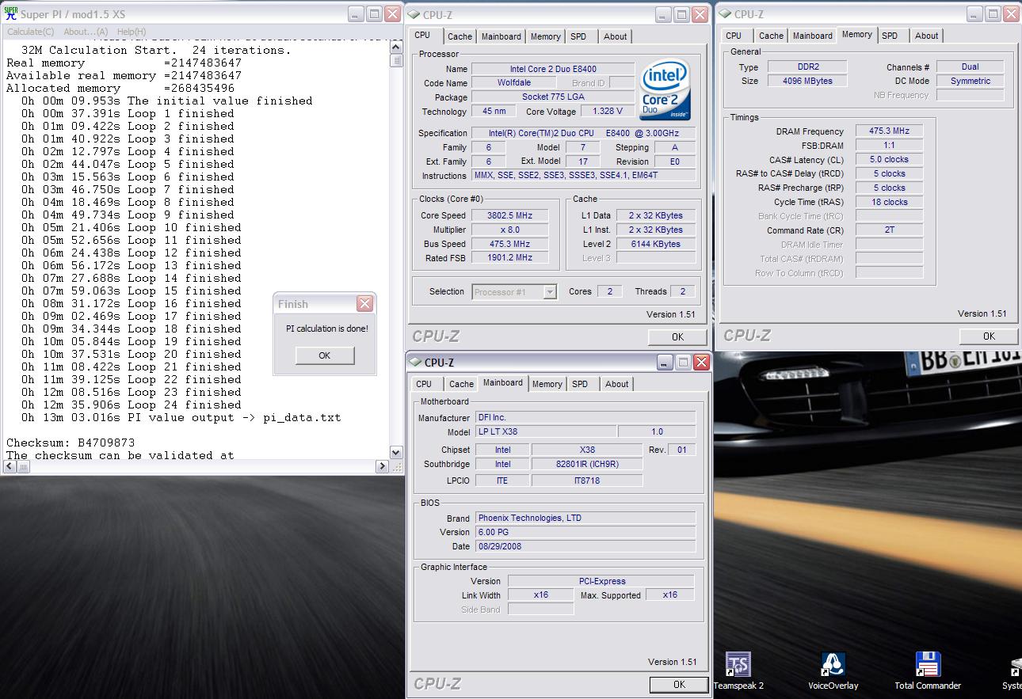Click the CPU-Z Memory window title icon
This screenshot has height=699, width=1022.
click(x=725, y=14)
